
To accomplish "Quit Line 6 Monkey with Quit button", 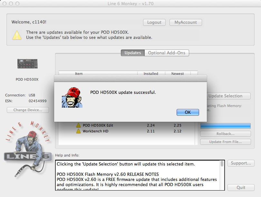I will 241,188.
